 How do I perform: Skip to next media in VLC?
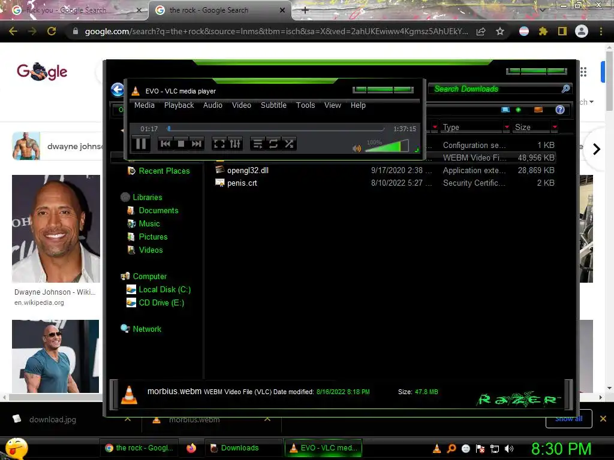[x=197, y=144]
